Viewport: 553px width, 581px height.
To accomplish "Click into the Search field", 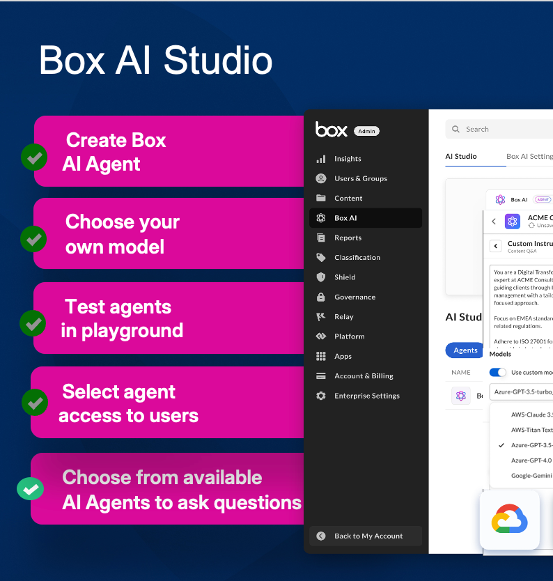I will pos(500,129).
